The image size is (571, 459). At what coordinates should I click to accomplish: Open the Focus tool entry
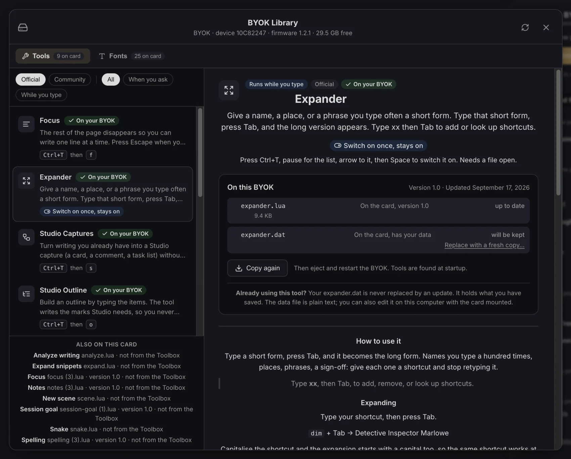(x=103, y=138)
